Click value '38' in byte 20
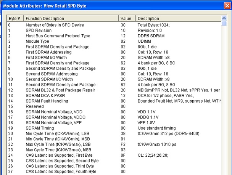The height and width of the screenshot is (175, 232). [x=123, y=133]
